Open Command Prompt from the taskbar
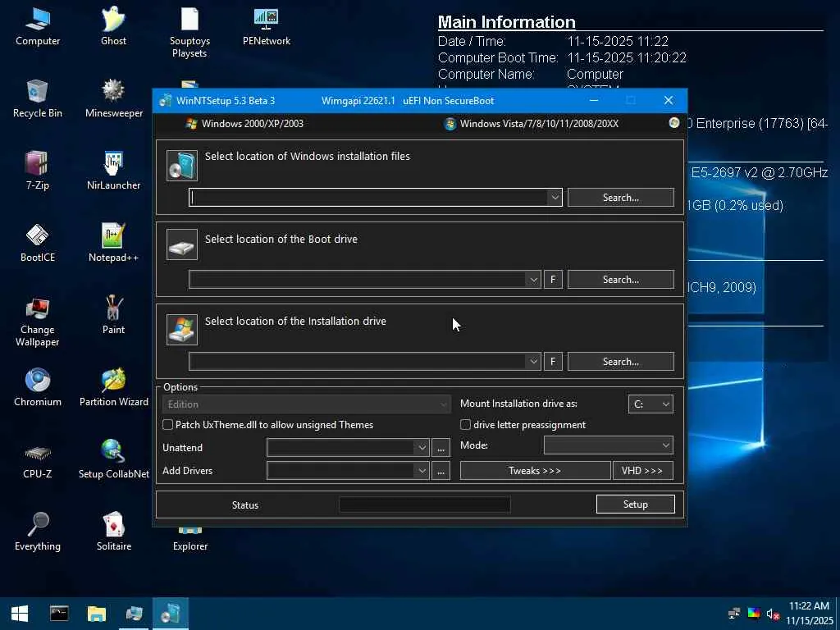Screen dimensions: 840x630 coord(59,614)
